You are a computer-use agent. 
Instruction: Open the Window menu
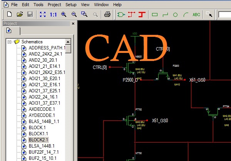tap(101, 5)
